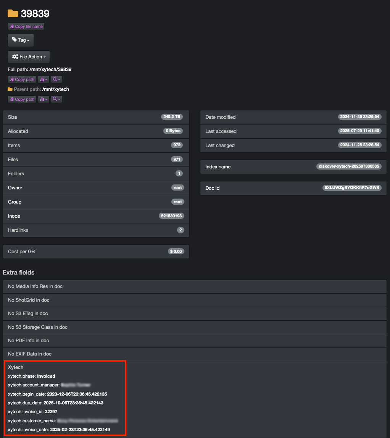The height and width of the screenshot is (438, 390).
Task: Click the Last accessed timestamp badge
Action: point(359,131)
